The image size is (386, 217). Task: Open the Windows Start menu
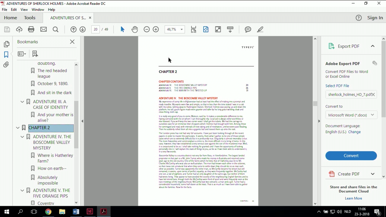pos(7,212)
